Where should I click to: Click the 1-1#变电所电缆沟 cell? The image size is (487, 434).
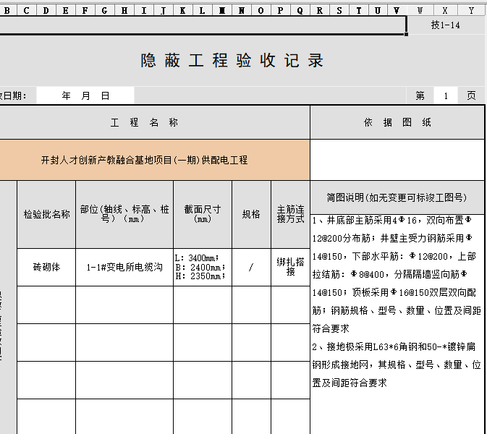[x=124, y=267]
